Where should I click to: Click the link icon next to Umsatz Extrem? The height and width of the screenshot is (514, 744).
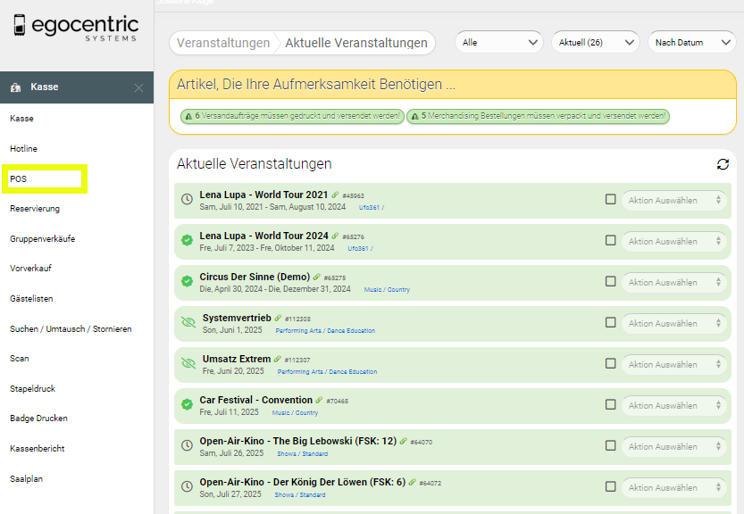pyautogui.click(x=278, y=359)
